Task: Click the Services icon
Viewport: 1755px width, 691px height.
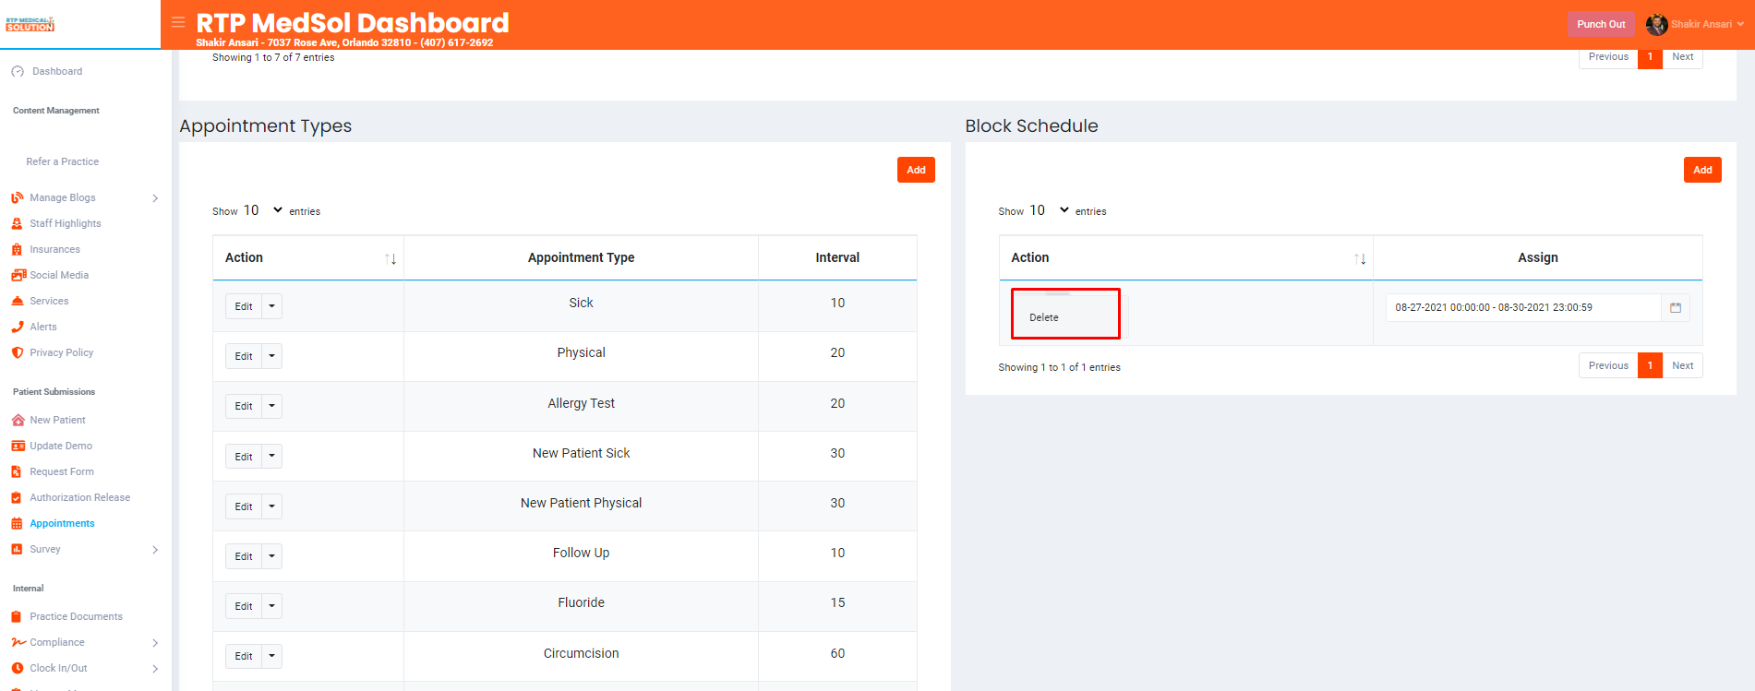Action: (x=18, y=301)
